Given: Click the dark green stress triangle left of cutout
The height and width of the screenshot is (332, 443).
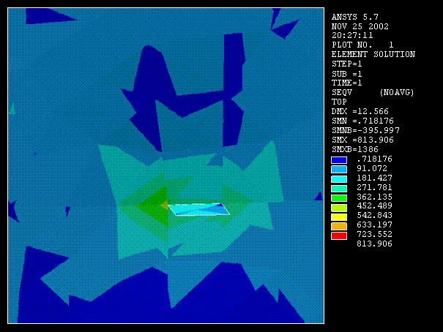Looking at the screenshot, I should tap(154, 206).
